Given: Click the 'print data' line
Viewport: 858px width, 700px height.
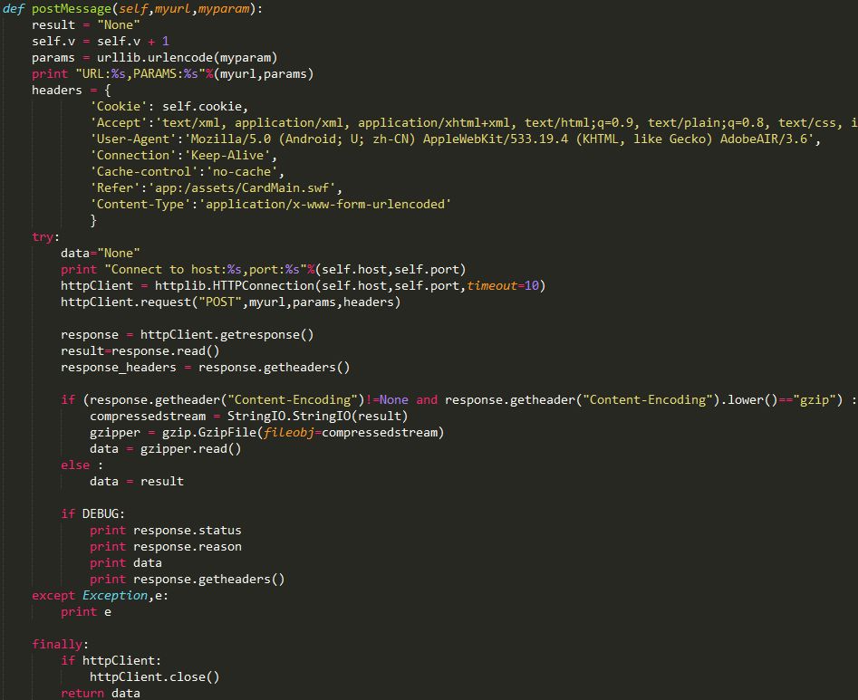Looking at the screenshot, I should [126, 562].
